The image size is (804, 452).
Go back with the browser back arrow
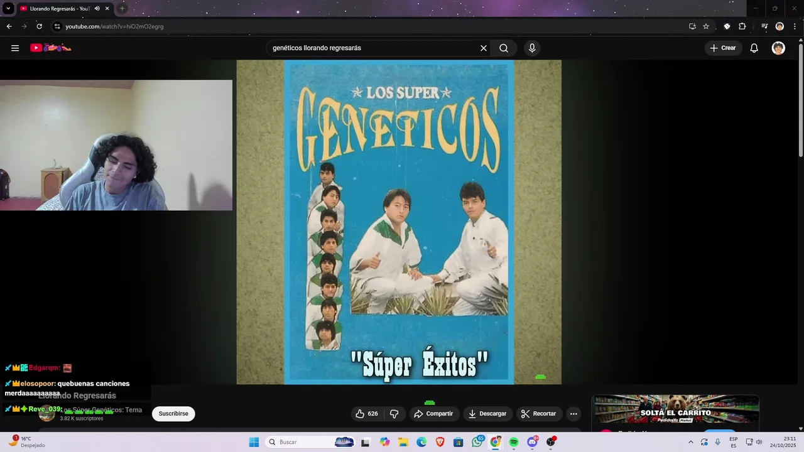point(9,26)
